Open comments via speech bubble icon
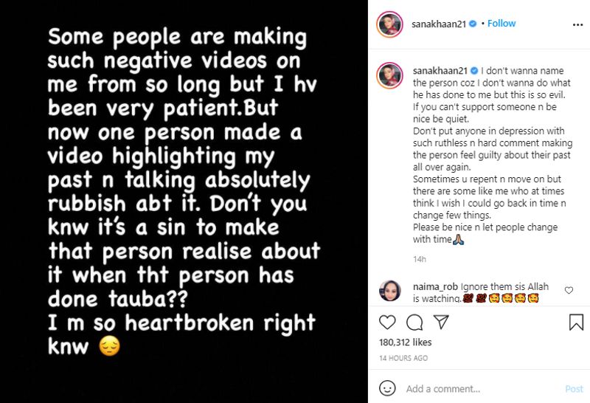Viewport: 590px width, 403px height. click(x=414, y=323)
